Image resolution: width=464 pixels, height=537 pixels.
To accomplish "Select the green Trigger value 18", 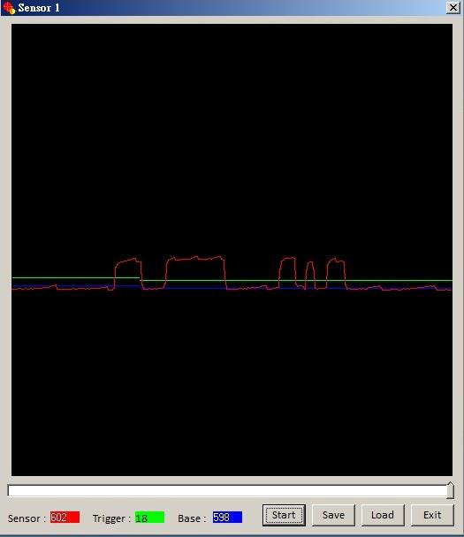I will click(x=149, y=518).
